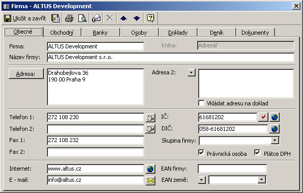Viewport: 303px width, 193px height.
Task: Click the E-mail address field
Action: pos(95,180)
